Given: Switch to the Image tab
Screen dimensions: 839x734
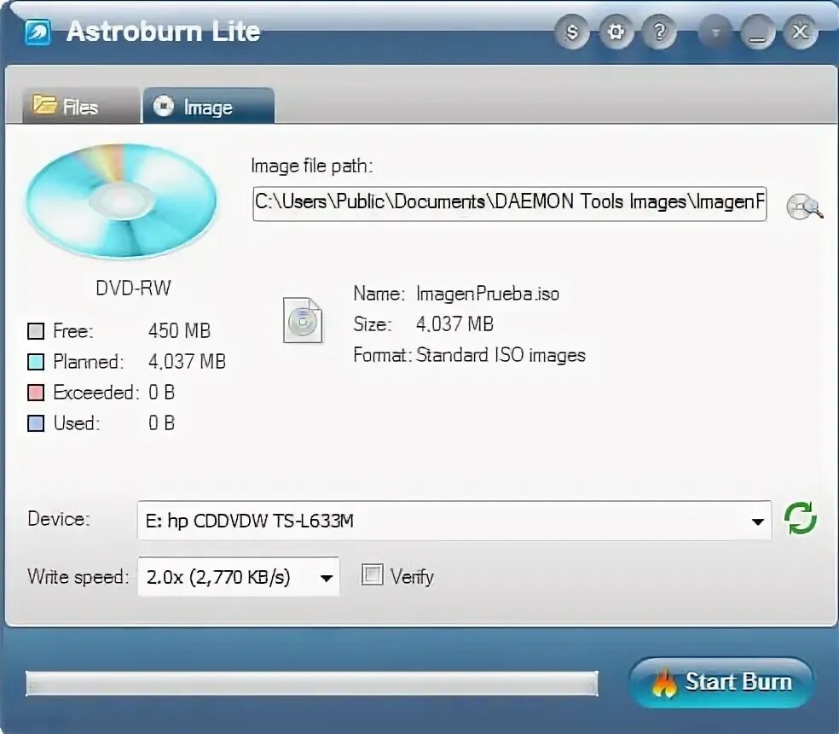Looking at the screenshot, I should point(209,106).
